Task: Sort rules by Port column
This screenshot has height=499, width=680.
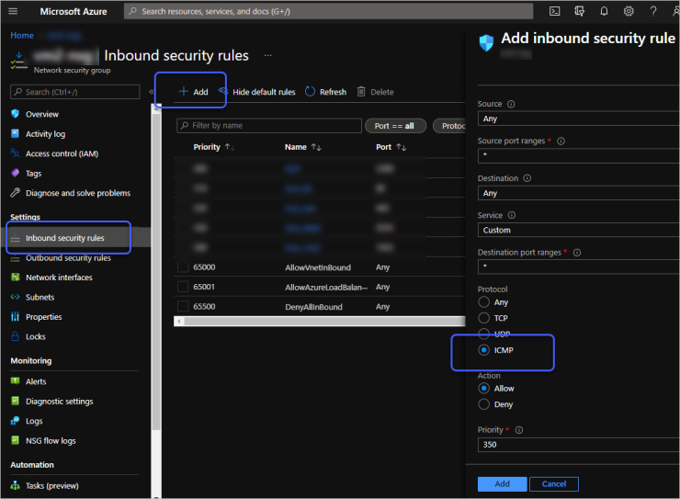Action: tap(391, 147)
